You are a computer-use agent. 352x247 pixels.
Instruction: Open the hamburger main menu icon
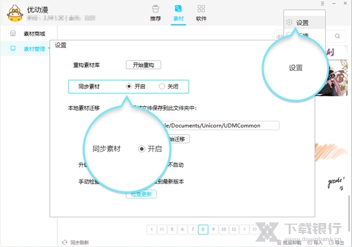[322, 4]
